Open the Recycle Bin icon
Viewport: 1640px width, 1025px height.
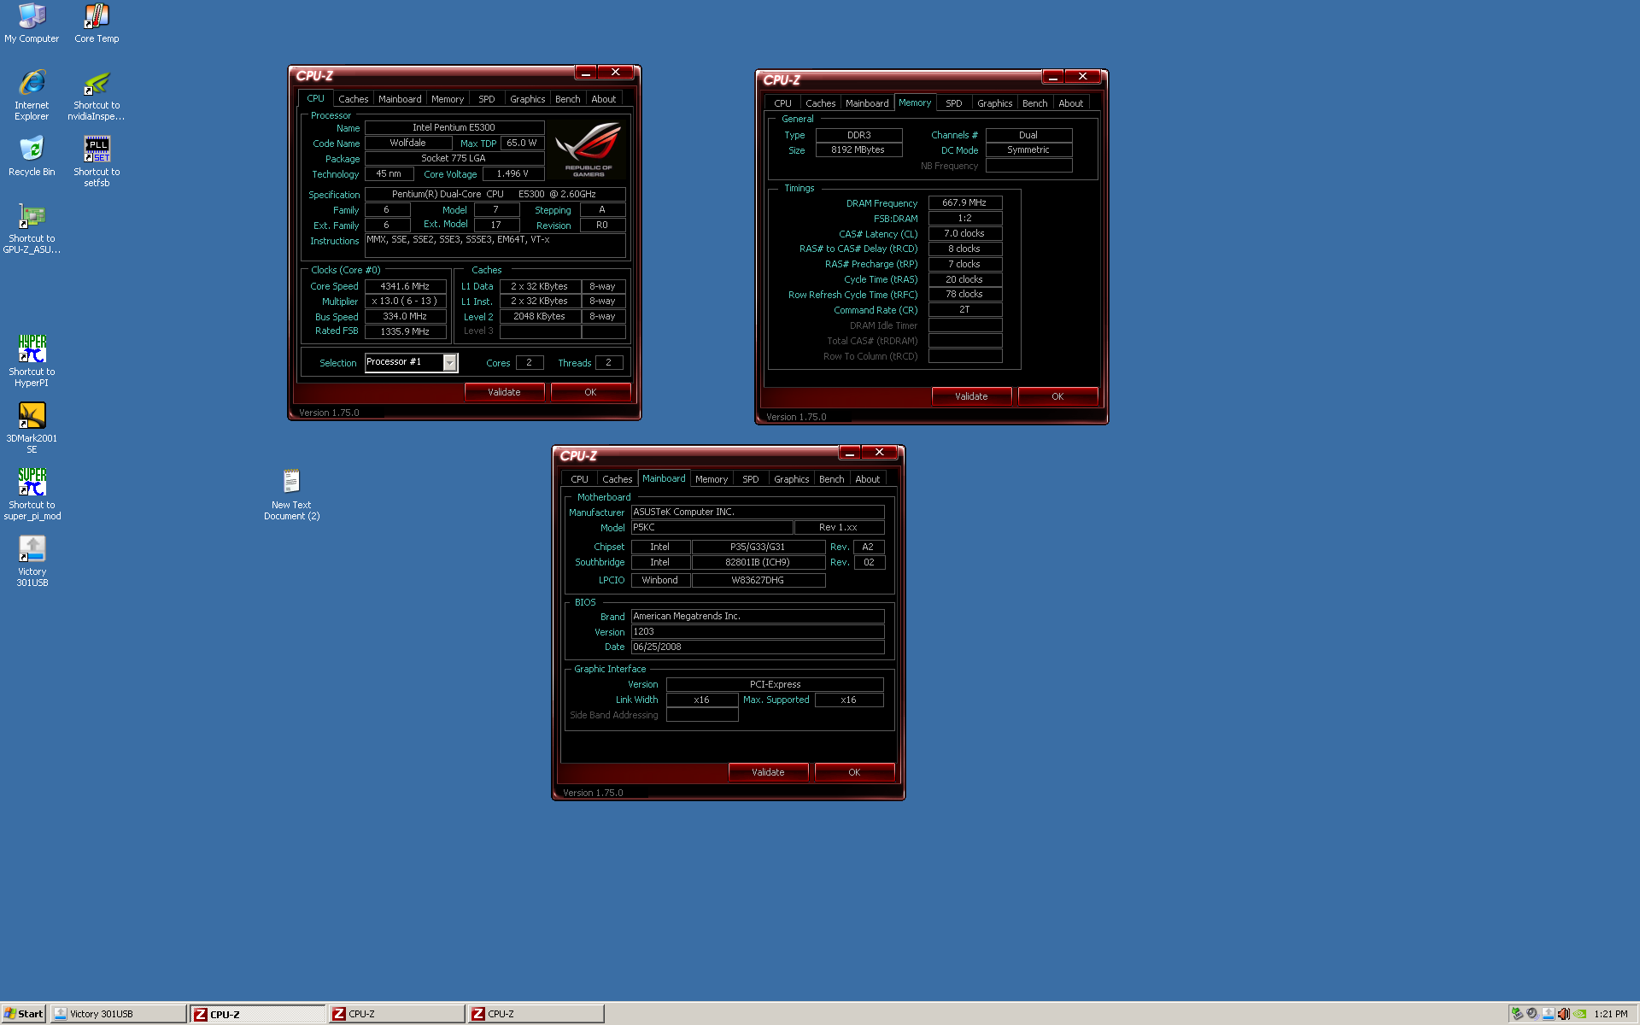coord(32,156)
